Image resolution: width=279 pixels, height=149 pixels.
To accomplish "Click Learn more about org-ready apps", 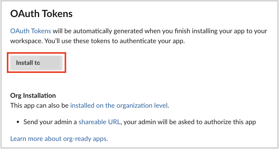I will (x=59, y=138).
